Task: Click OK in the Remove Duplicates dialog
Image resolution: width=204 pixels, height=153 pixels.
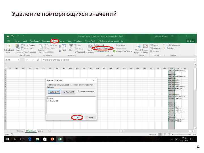Action: click(78, 118)
